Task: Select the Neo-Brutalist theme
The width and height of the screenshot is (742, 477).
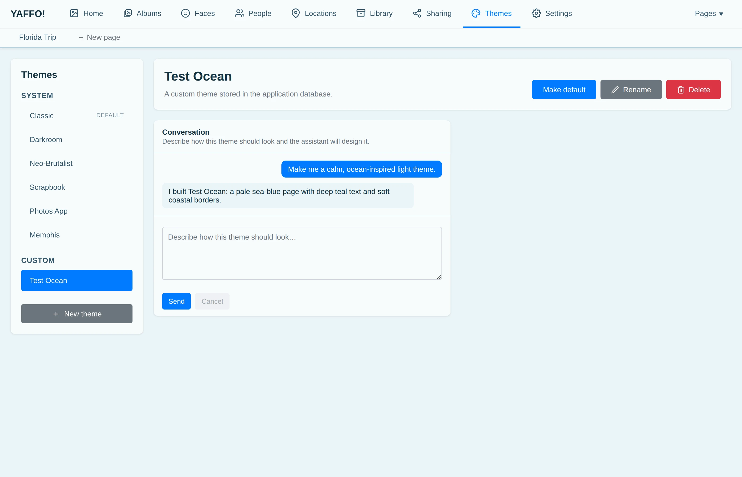Action: 77,163
